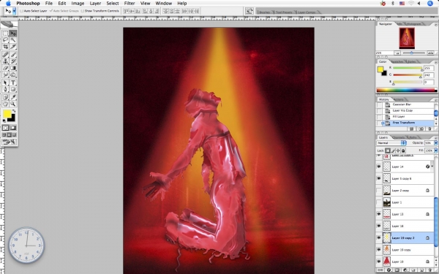Viewport: 439px width, 274px height.
Task: Click the Jump to ImageReady button
Action: (x=10, y=142)
